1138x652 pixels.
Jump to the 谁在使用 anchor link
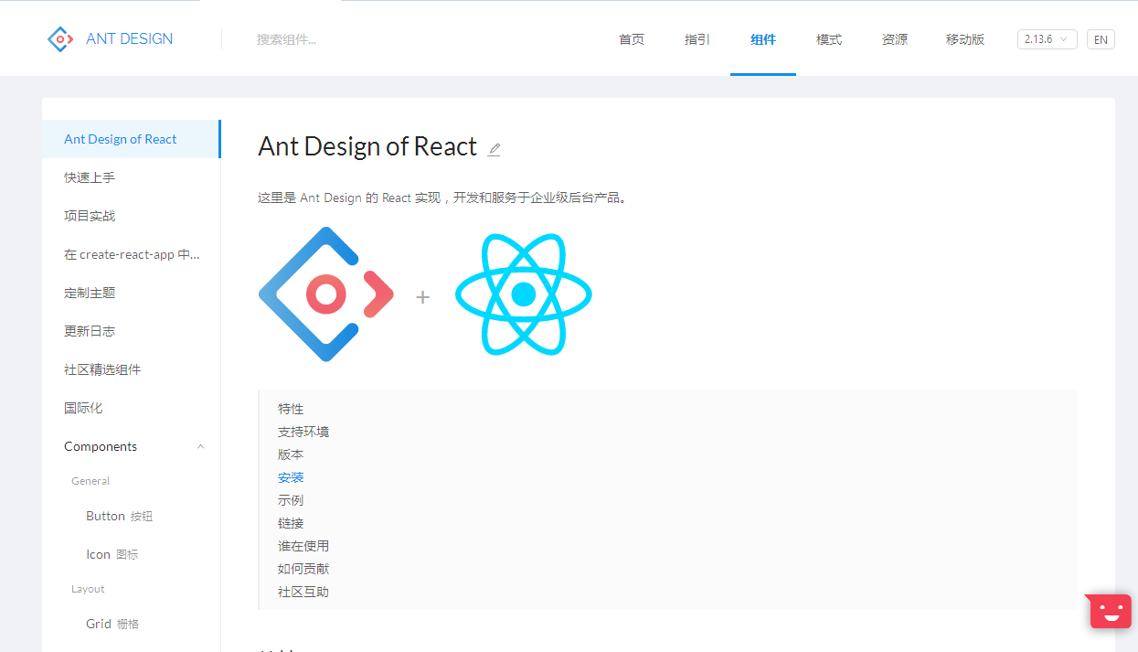click(x=303, y=546)
